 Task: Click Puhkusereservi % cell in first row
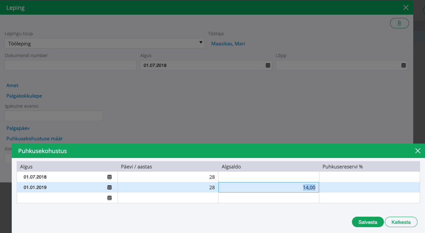pyautogui.click(x=369, y=177)
